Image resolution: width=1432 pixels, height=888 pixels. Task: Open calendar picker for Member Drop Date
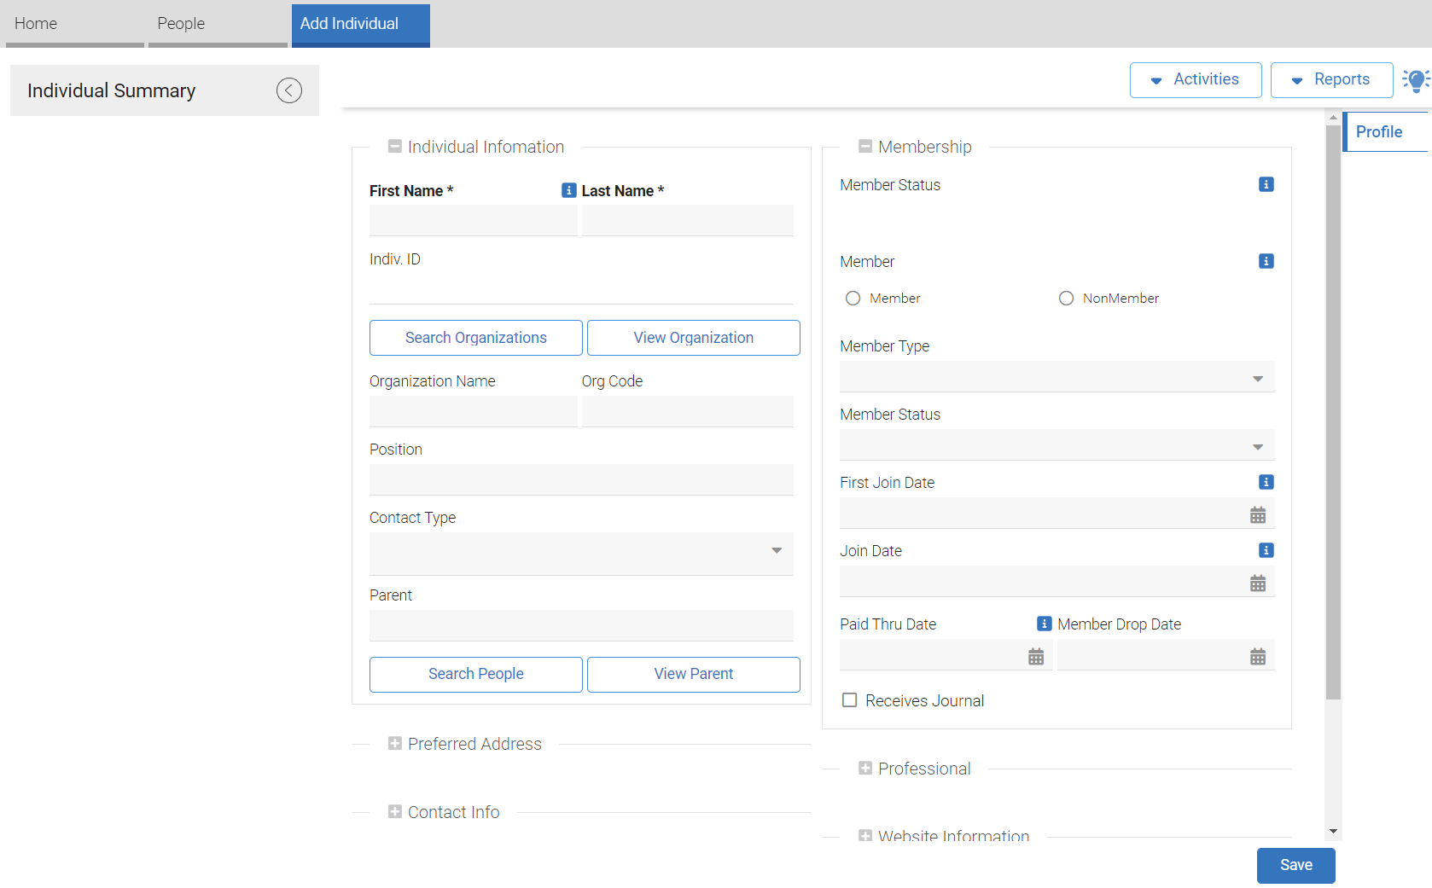(1258, 656)
